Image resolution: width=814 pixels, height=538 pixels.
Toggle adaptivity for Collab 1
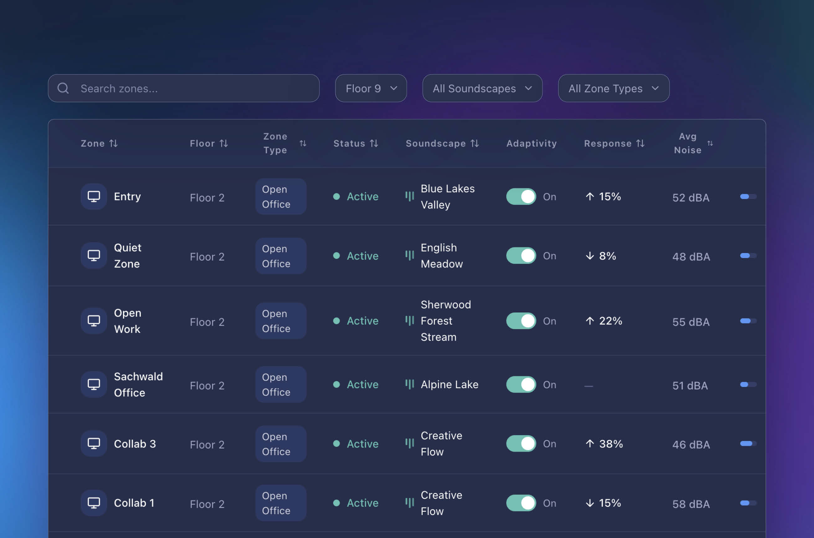tap(521, 503)
